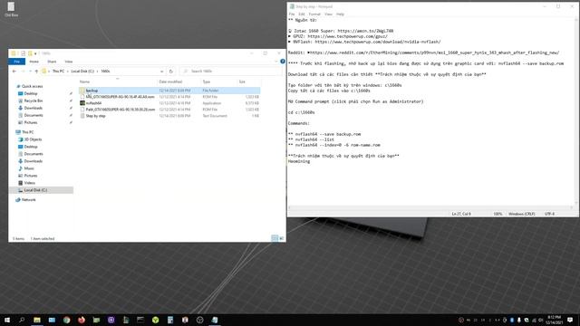580x326 pixels.
Task: Sort files by Size column header
Action: click(x=242, y=81)
